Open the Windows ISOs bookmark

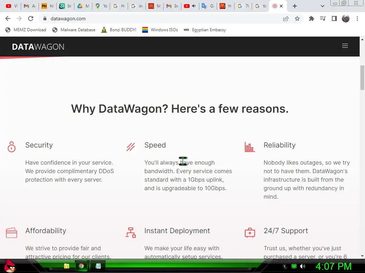(160, 30)
